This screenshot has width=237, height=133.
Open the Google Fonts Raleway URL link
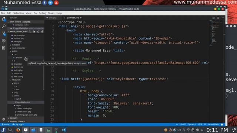(147, 62)
